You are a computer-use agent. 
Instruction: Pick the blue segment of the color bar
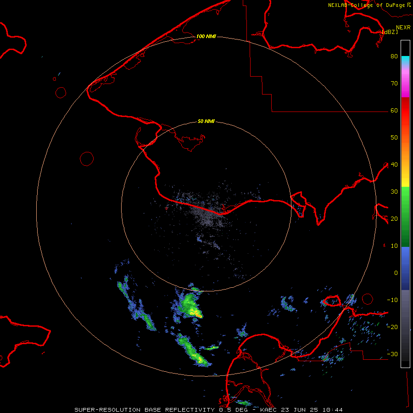click(x=405, y=268)
